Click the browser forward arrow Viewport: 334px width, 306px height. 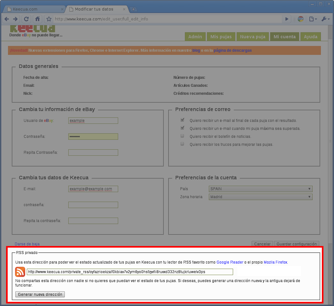point(15,19)
